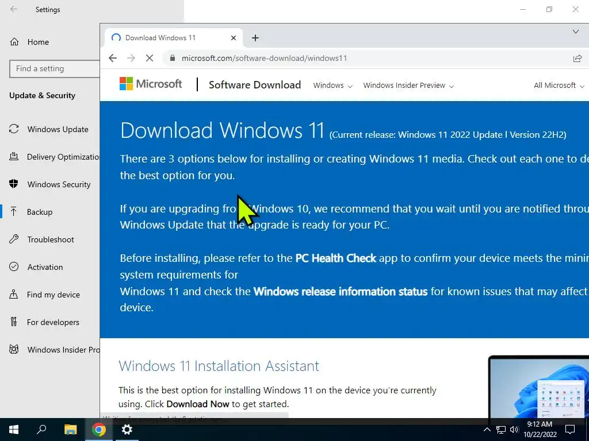589x441 pixels.
Task: Close the Download Windows 11 tab
Action: click(x=234, y=38)
